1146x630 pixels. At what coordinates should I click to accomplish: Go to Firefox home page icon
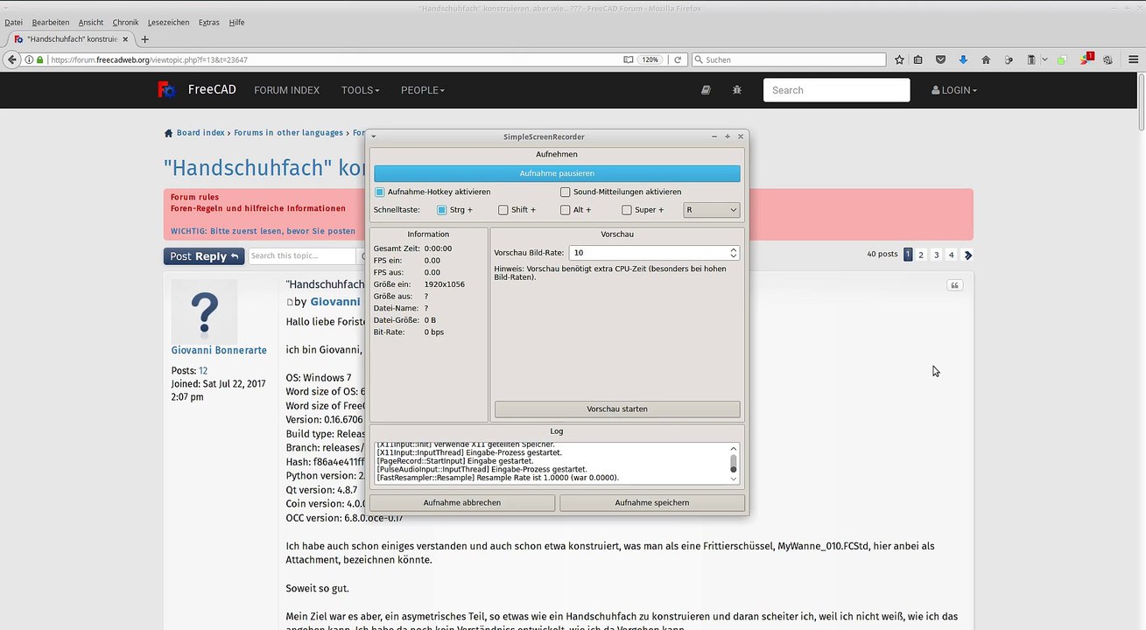click(986, 59)
